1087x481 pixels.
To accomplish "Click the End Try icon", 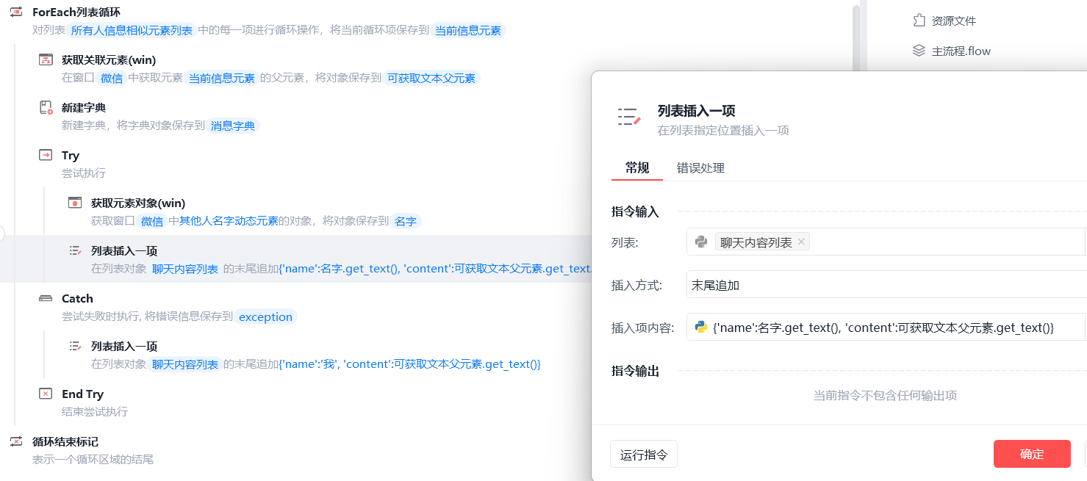I will [x=46, y=394].
